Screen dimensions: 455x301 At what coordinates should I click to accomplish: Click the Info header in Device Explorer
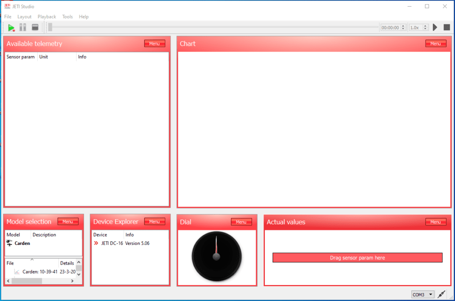(x=146, y=234)
